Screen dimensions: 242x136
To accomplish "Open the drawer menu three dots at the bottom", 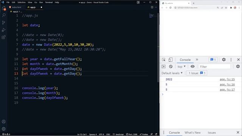I will [164, 133].
